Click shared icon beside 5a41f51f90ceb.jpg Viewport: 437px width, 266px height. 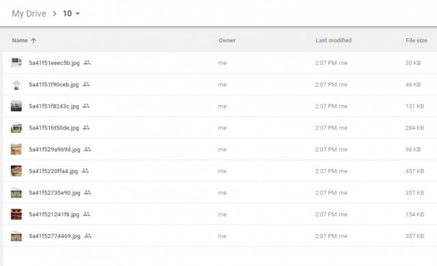[86, 84]
